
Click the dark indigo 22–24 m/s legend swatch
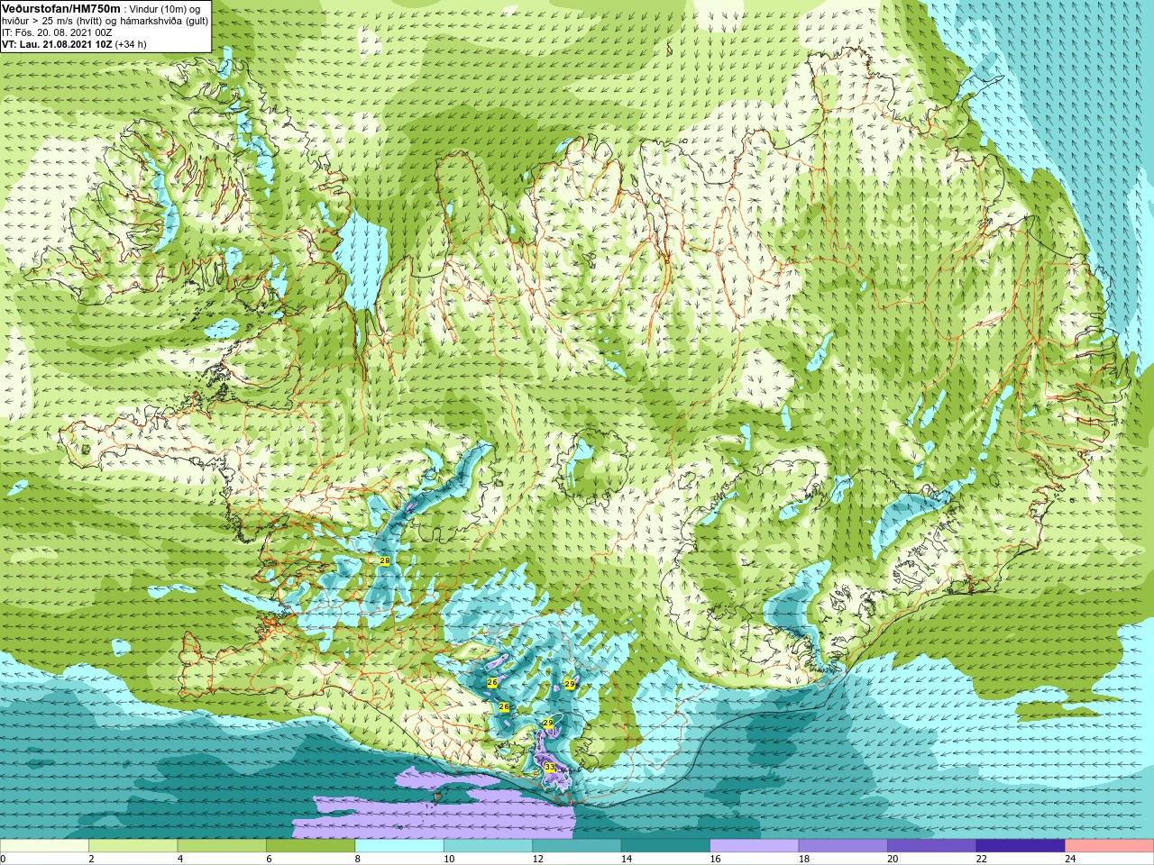click(x=1021, y=846)
